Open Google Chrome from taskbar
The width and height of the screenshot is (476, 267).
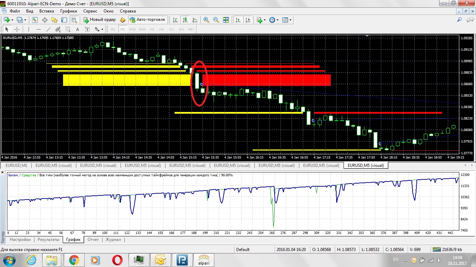74,260
